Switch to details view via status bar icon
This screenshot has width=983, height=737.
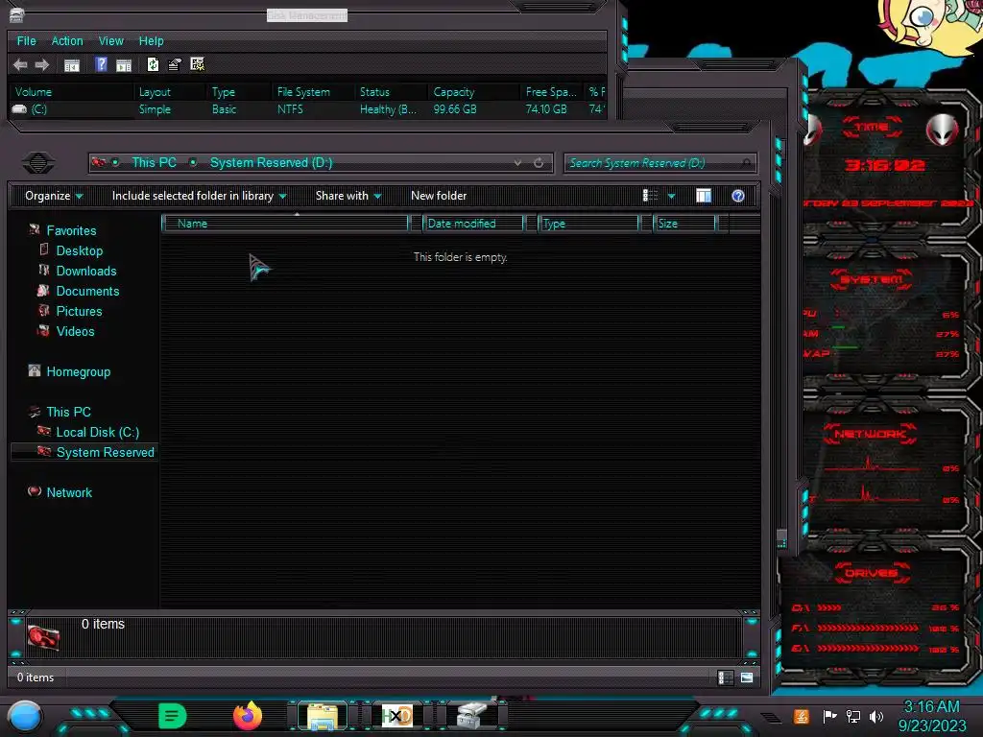point(726,678)
